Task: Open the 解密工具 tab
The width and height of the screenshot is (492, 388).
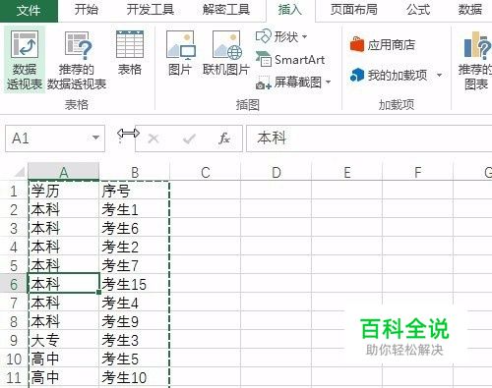Action: (x=226, y=10)
